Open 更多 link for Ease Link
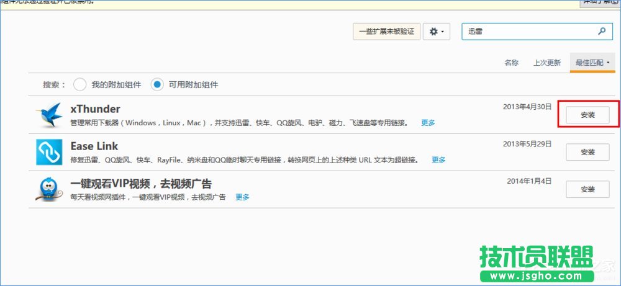The width and height of the screenshot is (621, 286). 438,160
